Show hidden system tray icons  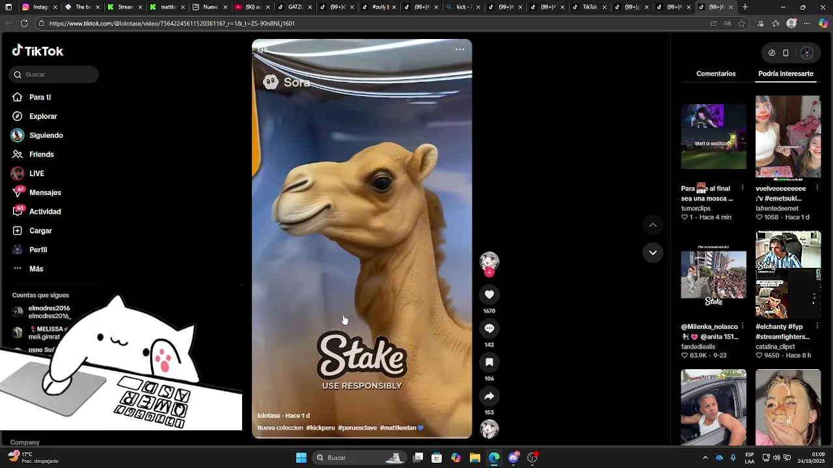click(x=705, y=458)
